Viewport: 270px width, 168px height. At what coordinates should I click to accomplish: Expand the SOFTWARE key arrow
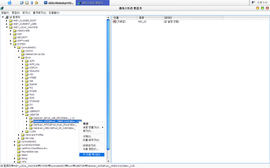11,41
